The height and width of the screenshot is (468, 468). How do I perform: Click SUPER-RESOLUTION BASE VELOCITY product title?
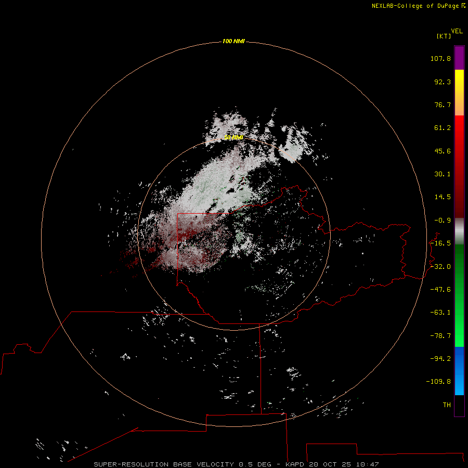point(164,464)
